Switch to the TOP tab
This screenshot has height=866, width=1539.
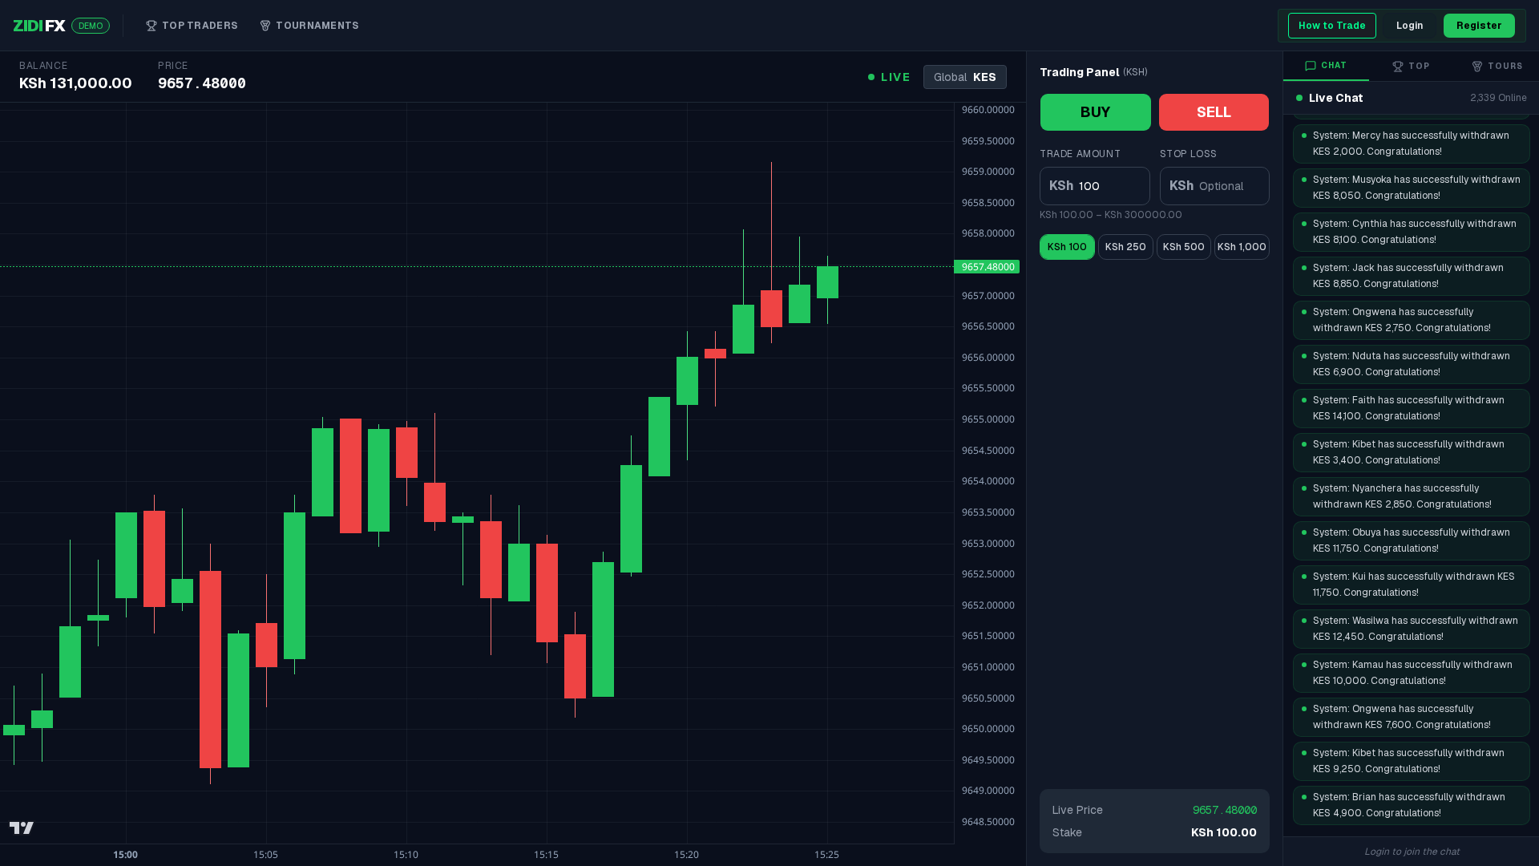point(1411,66)
